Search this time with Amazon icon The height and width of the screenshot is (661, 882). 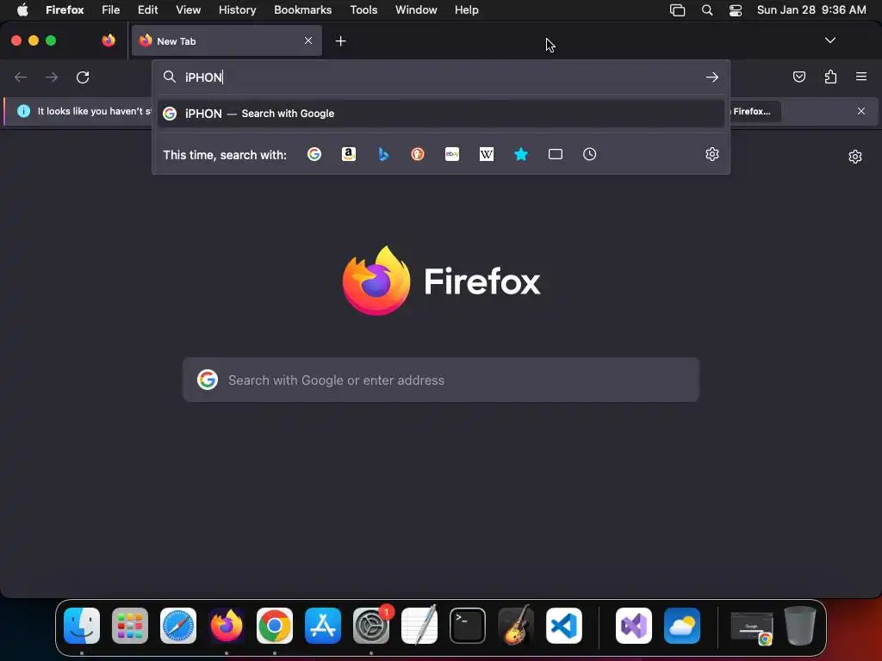[x=349, y=154]
